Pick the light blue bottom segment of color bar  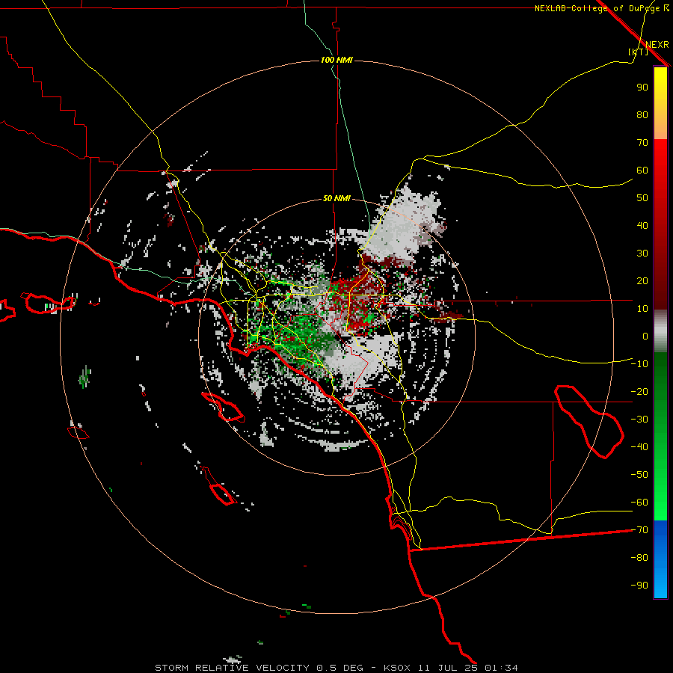point(660,582)
